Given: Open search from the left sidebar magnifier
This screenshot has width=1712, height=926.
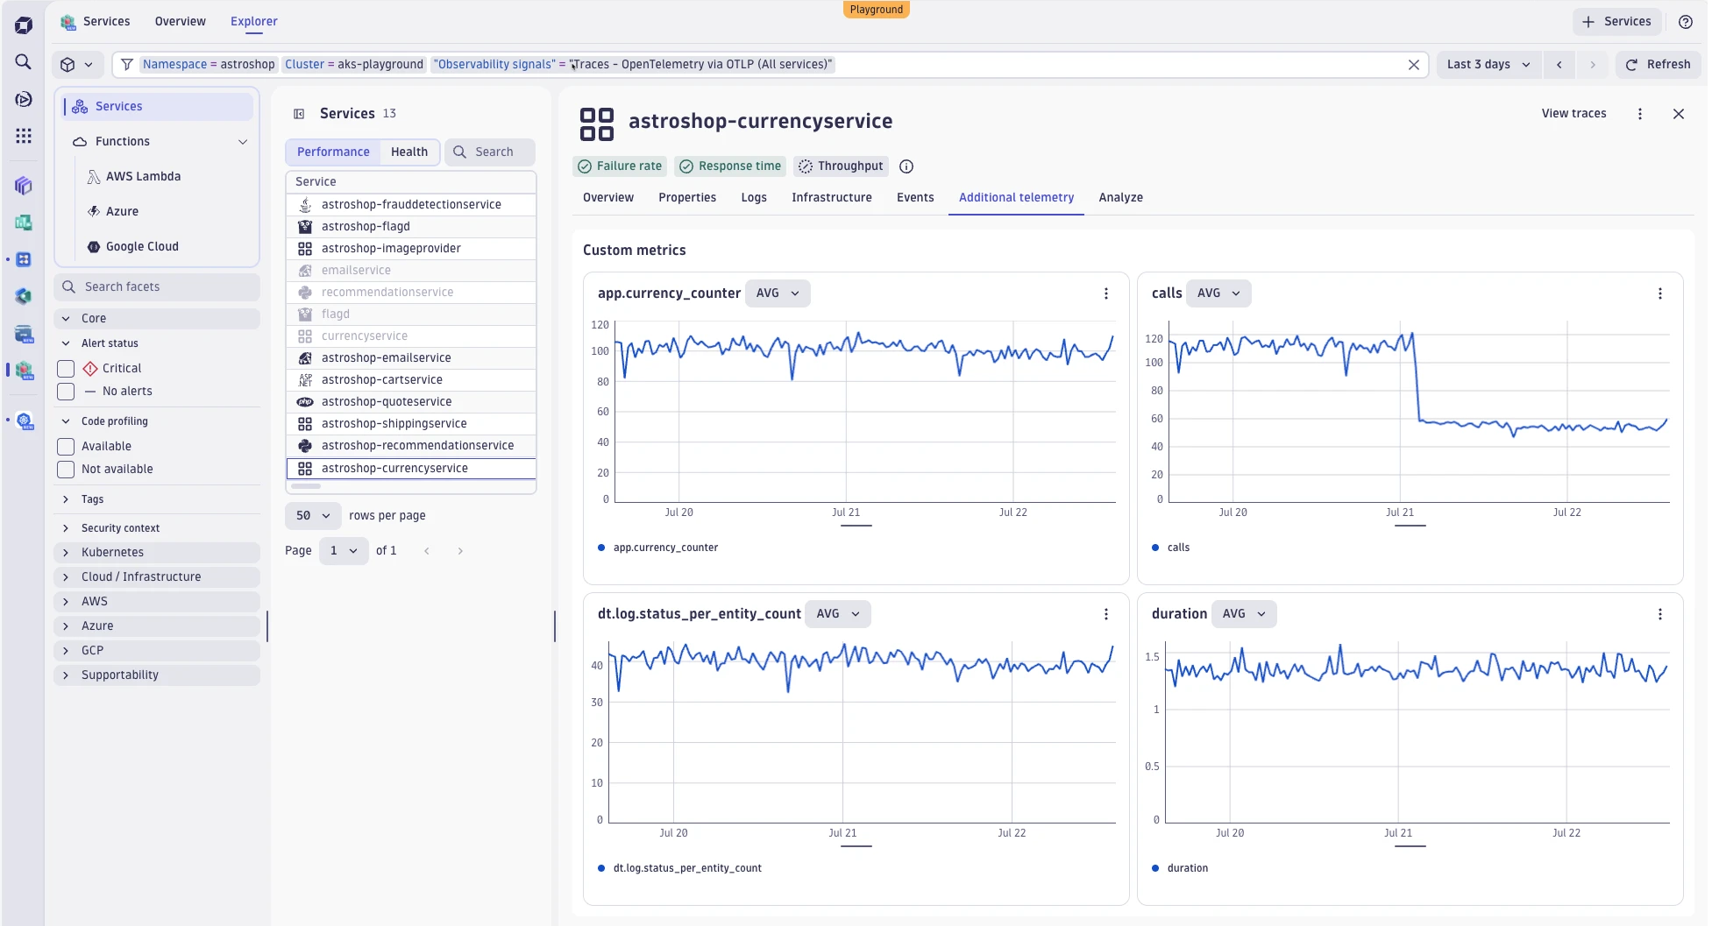Looking at the screenshot, I should [x=23, y=62].
